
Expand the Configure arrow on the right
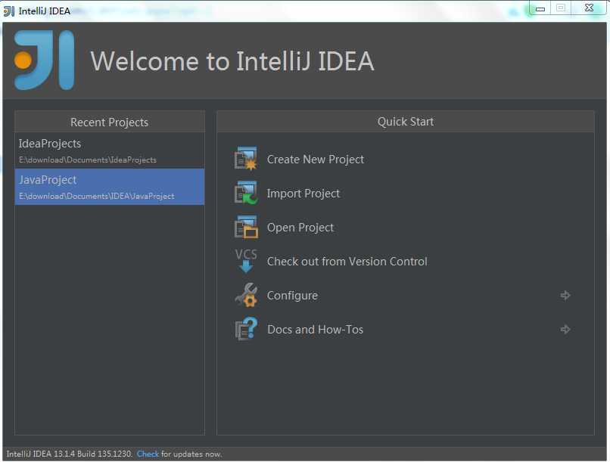[565, 296]
